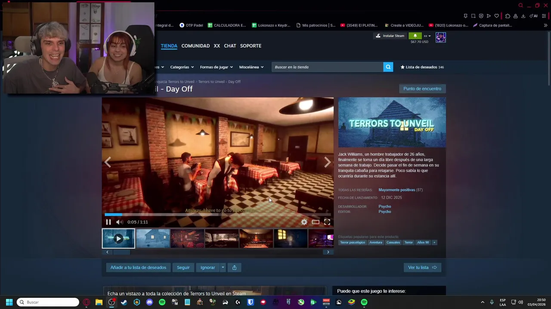This screenshot has width=551, height=309.
Task: Open the SOPORTE menu item
Action: click(251, 46)
